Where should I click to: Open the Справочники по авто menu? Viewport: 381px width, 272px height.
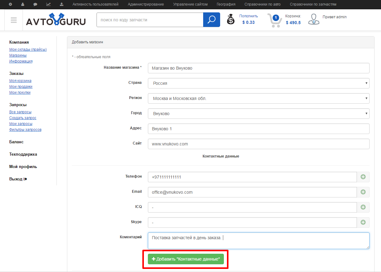tap(262, 4)
